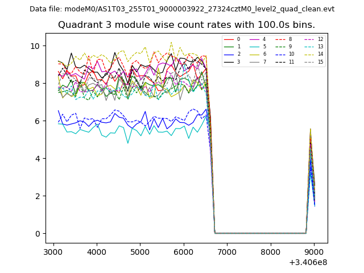Click the blue solid line swatch for module 2
This screenshot has width=364, height=273.
(229, 54)
